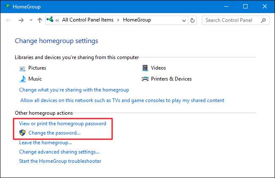Click the HomeGroup title bar icon

(7, 7)
